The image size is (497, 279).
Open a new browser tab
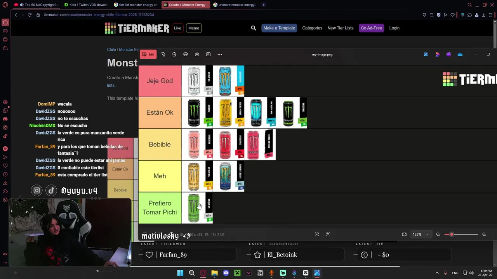pyautogui.click(x=264, y=5)
